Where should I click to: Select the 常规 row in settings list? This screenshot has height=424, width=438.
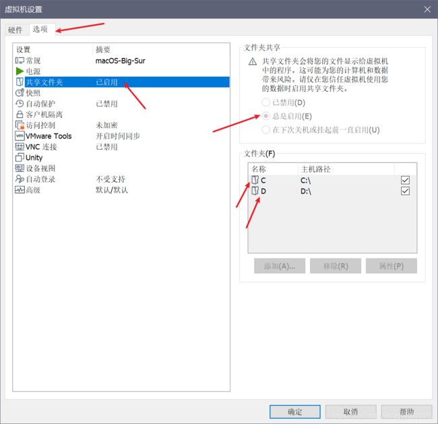click(x=122, y=61)
